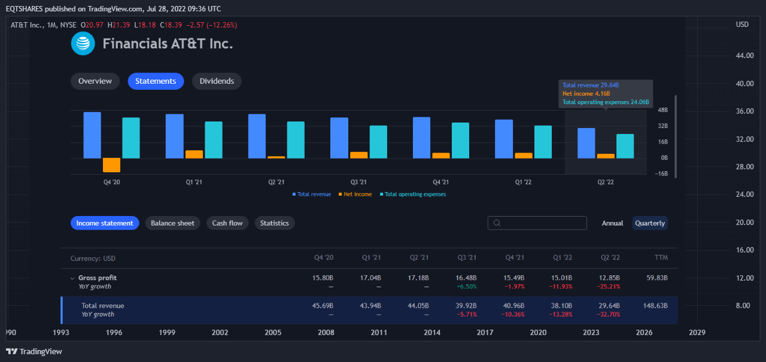Image resolution: width=766 pixels, height=362 pixels.
Task: Switch to the Cash flow tab
Action: pyautogui.click(x=227, y=223)
